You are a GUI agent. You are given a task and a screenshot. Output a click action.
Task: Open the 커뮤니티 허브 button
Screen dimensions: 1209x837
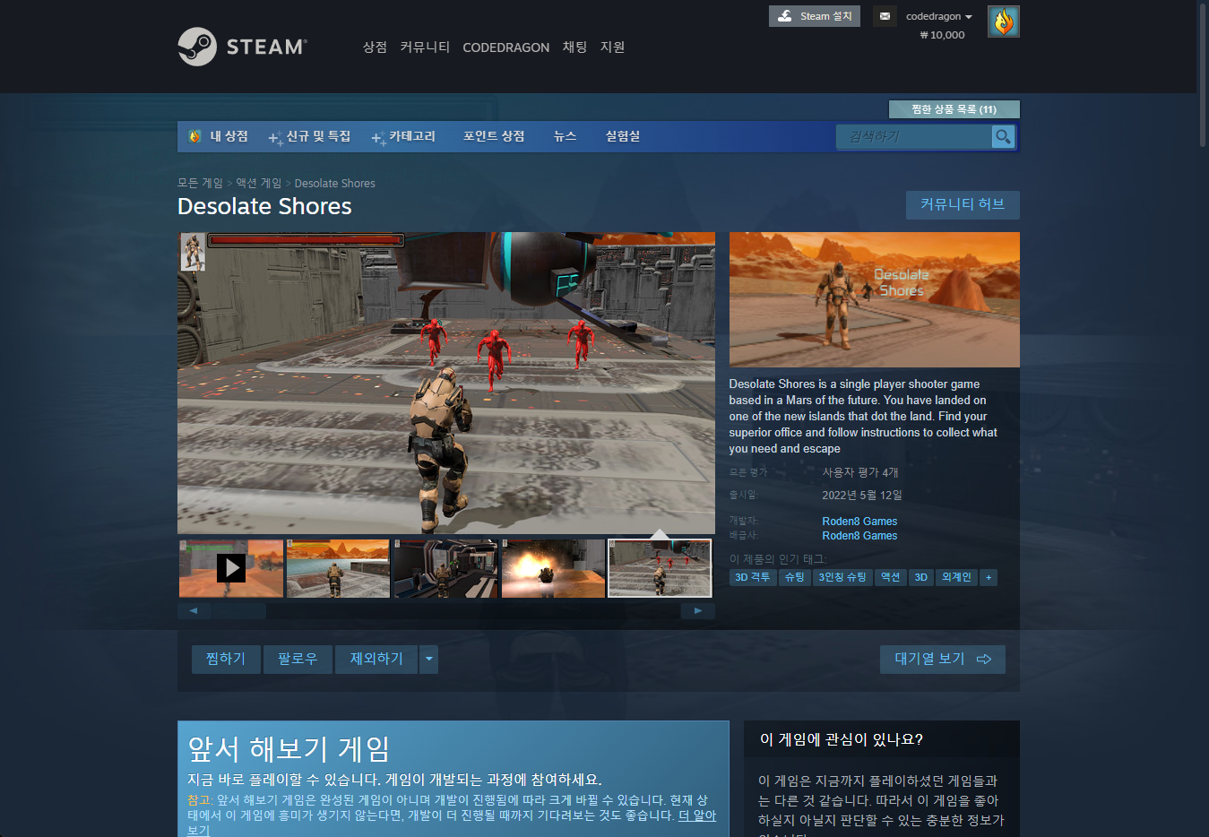point(963,204)
